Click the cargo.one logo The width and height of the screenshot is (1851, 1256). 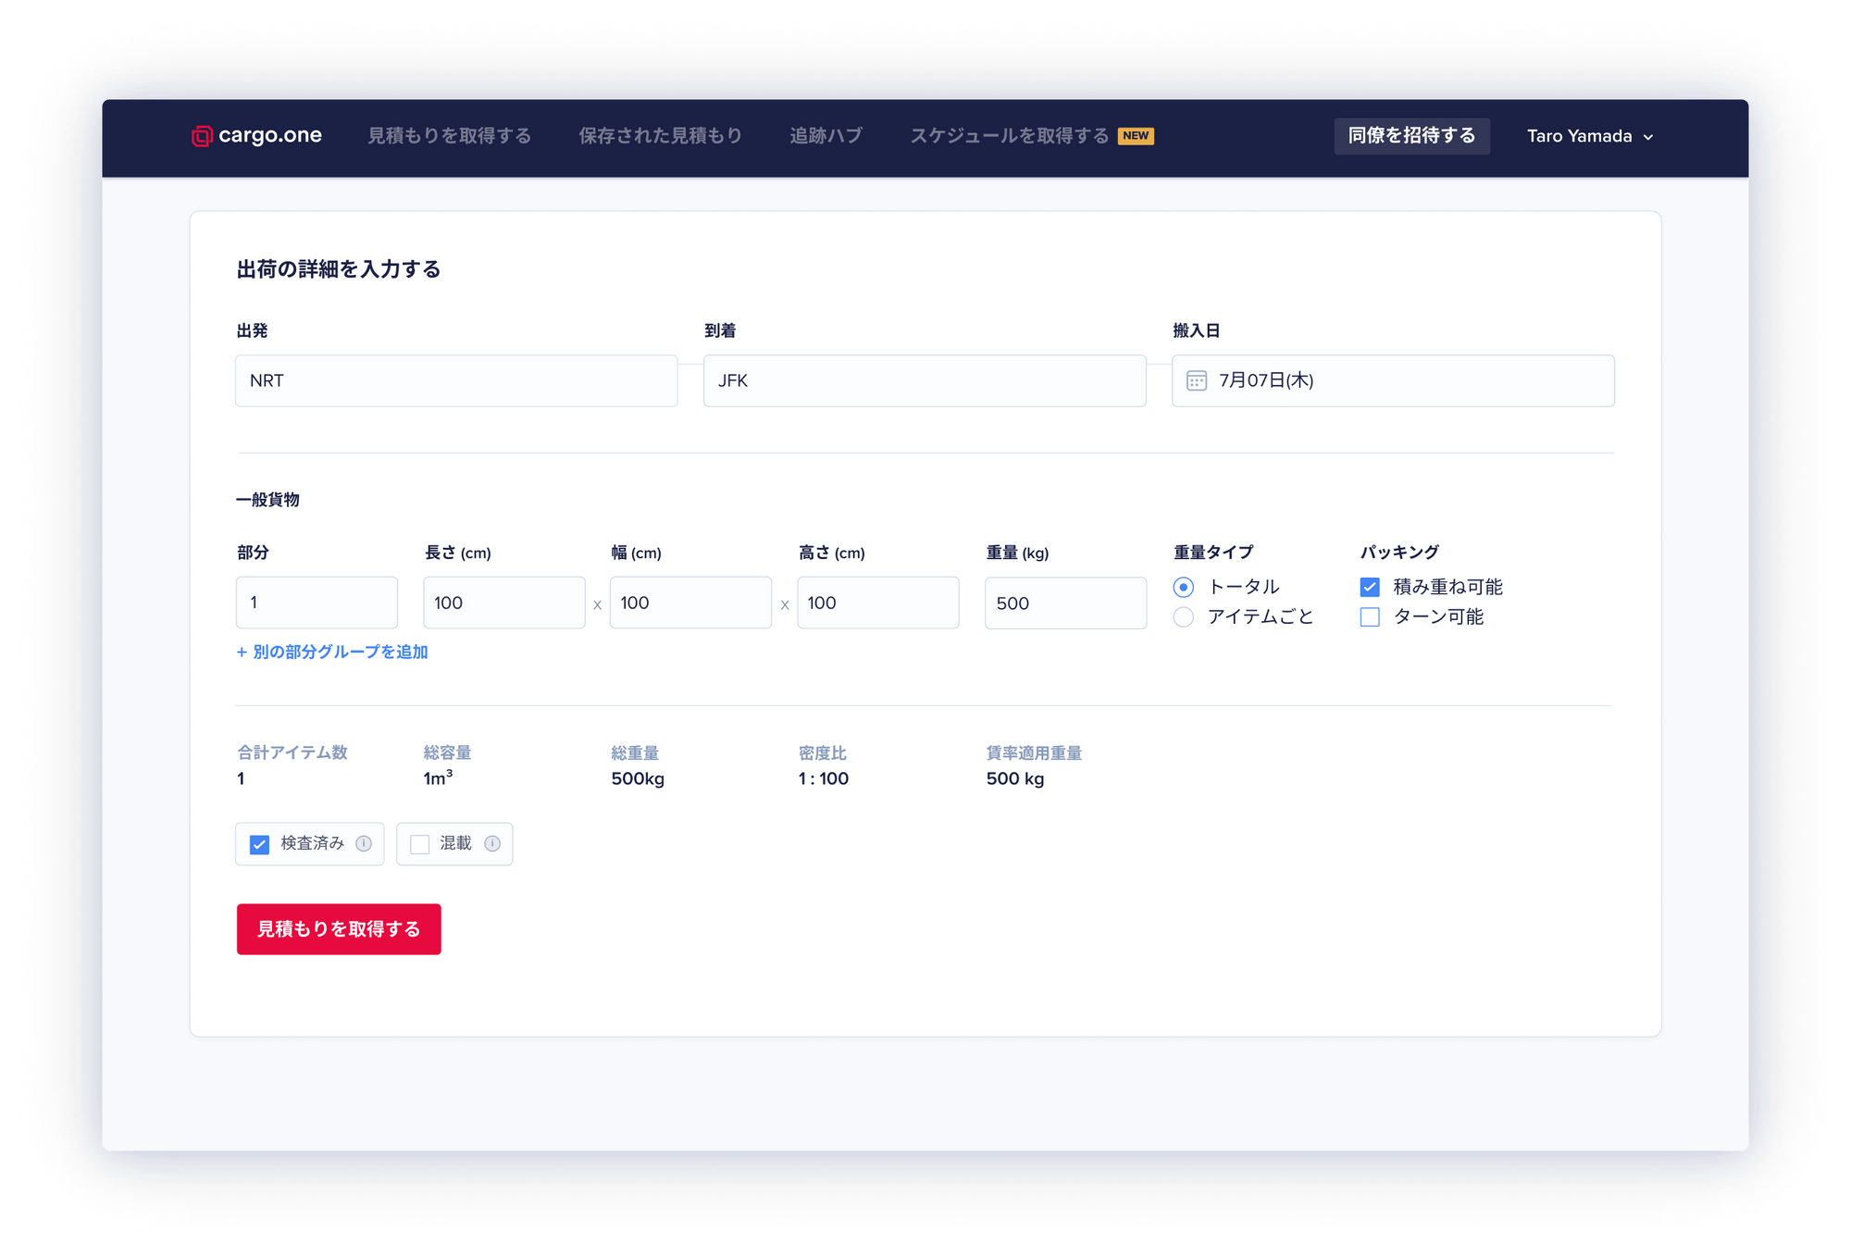click(x=257, y=135)
